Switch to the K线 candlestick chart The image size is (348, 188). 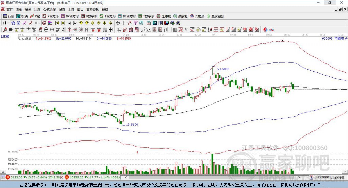(35, 16)
